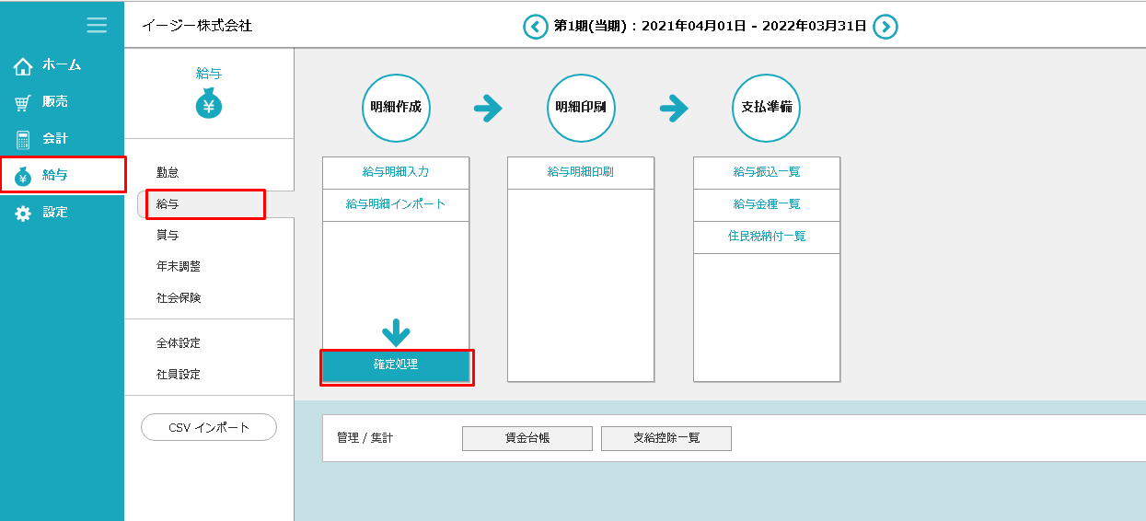1146x521 pixels.
Task: Go to previous fiscal period arrow
Action: 535,27
